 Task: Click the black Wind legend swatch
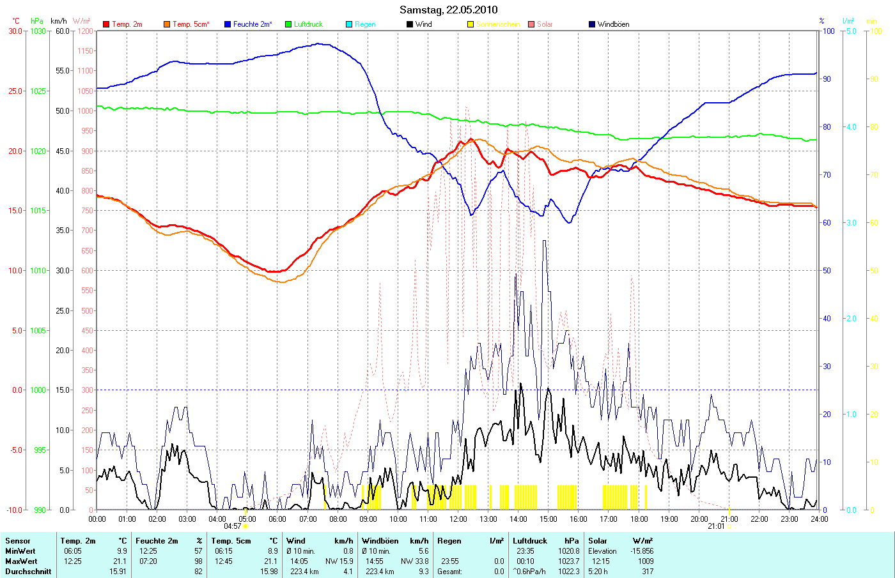pyautogui.click(x=410, y=24)
